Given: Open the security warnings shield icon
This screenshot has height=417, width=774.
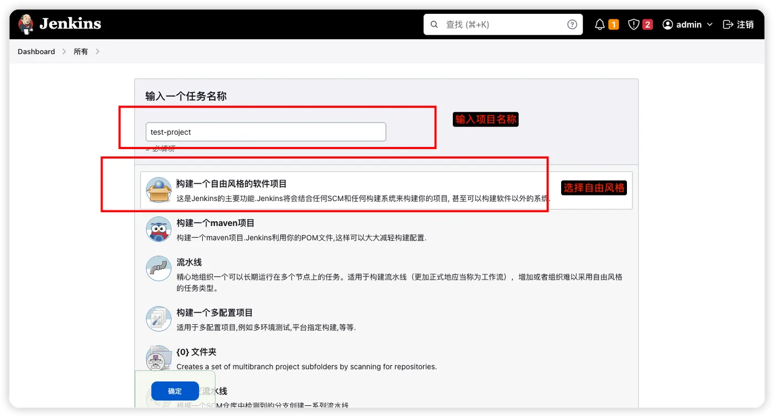Looking at the screenshot, I should [x=634, y=24].
